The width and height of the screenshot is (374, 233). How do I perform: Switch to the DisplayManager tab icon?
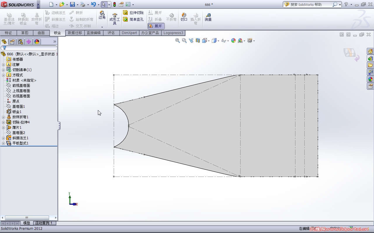[x=37, y=42]
